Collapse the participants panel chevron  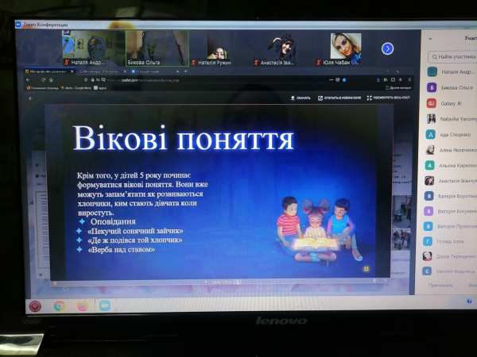pos(429,40)
